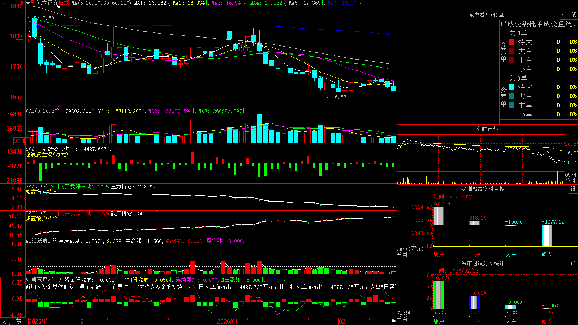Select the 12 month timeline marker
This screenshot has height=325, width=578.
(x=81, y=321)
